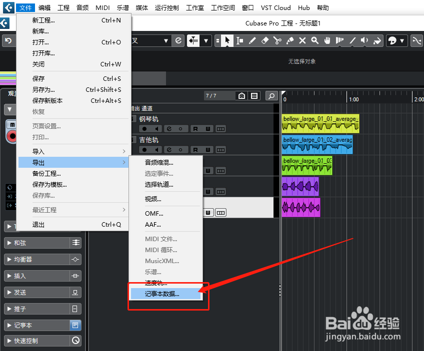Choose 记事本数据... from the export submenu
This screenshot has height=351, width=424.
[x=166, y=294]
